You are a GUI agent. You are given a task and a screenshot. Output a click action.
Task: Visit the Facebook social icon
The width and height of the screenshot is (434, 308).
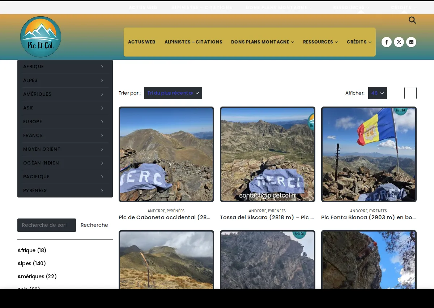[x=387, y=42]
